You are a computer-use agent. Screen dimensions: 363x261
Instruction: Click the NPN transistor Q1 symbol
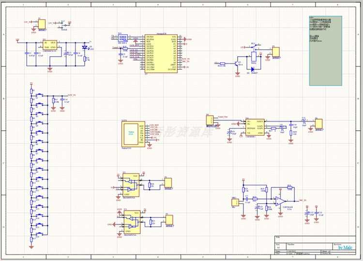236,64
